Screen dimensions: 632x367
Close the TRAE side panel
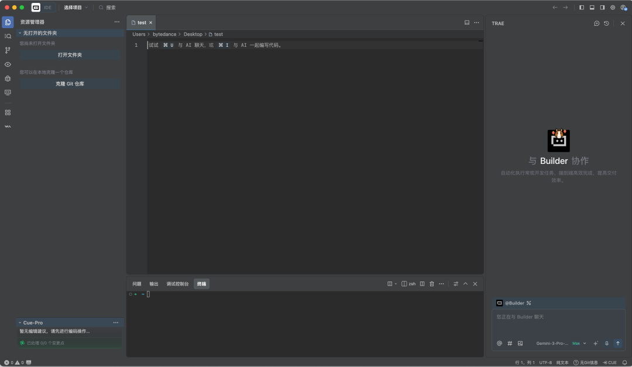pos(622,23)
